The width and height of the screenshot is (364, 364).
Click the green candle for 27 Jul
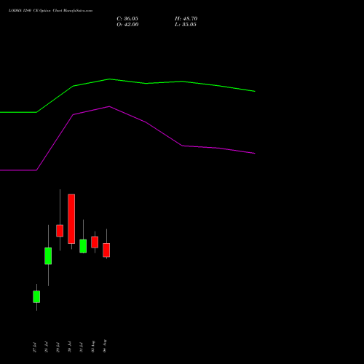[x=36, y=296]
